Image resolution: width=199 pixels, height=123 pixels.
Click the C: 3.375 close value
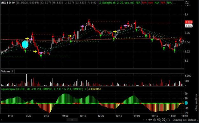[81, 3]
